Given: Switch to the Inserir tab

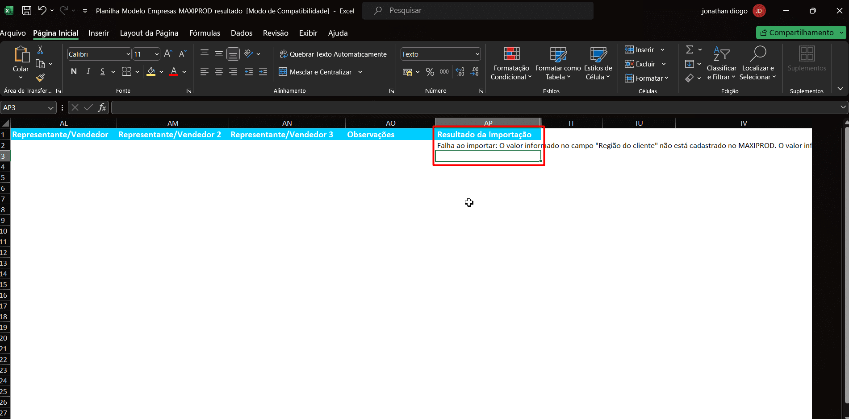Looking at the screenshot, I should (99, 33).
